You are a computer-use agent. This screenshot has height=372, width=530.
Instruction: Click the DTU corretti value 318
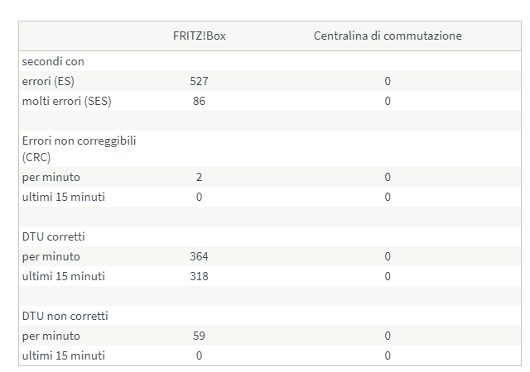pyautogui.click(x=199, y=276)
